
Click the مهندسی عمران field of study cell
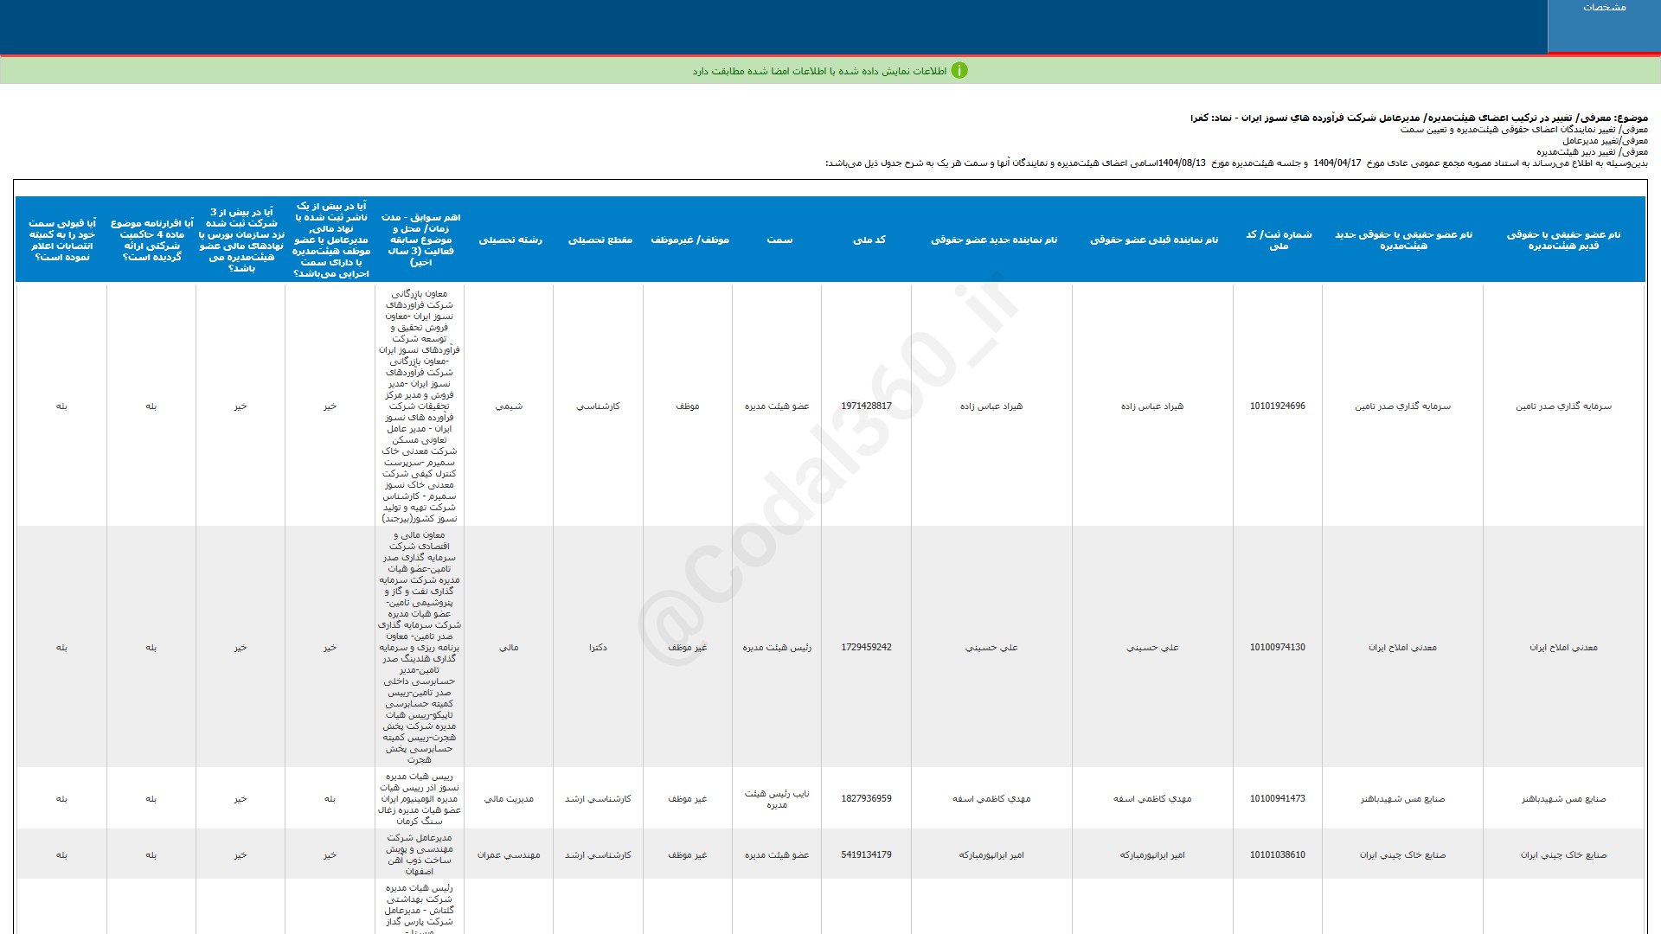(509, 854)
